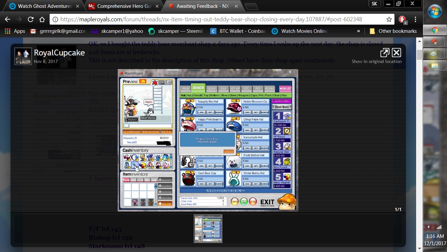Open the red ad-blocker extension icon
Screen dimensions: 447x252
coord(402,19)
